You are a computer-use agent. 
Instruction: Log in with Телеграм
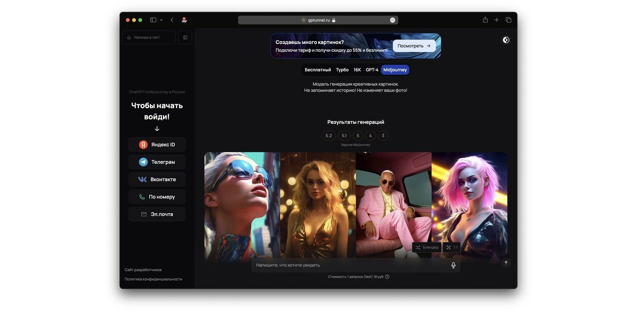(157, 162)
